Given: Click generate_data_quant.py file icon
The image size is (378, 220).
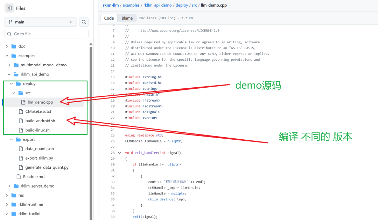Looking at the screenshot, I should tap(21, 167).
